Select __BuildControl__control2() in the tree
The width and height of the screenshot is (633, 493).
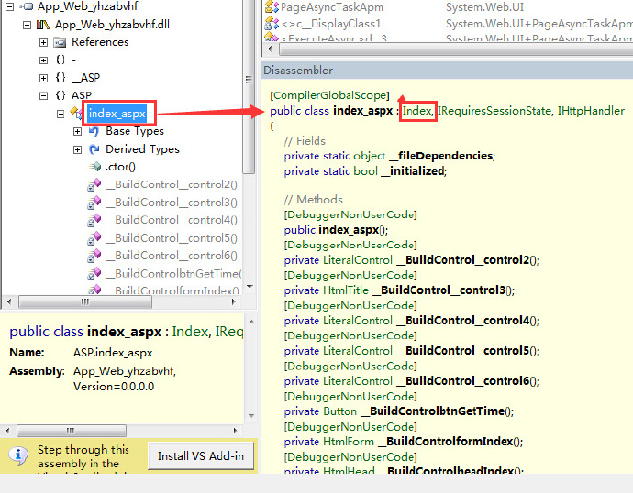172,184
